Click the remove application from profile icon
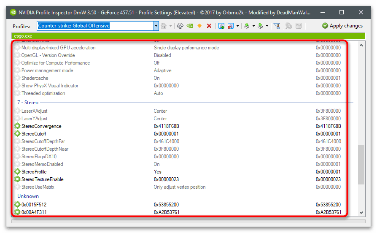Image resolution: width=377 pixels, height=233 pixels. coord(230,26)
